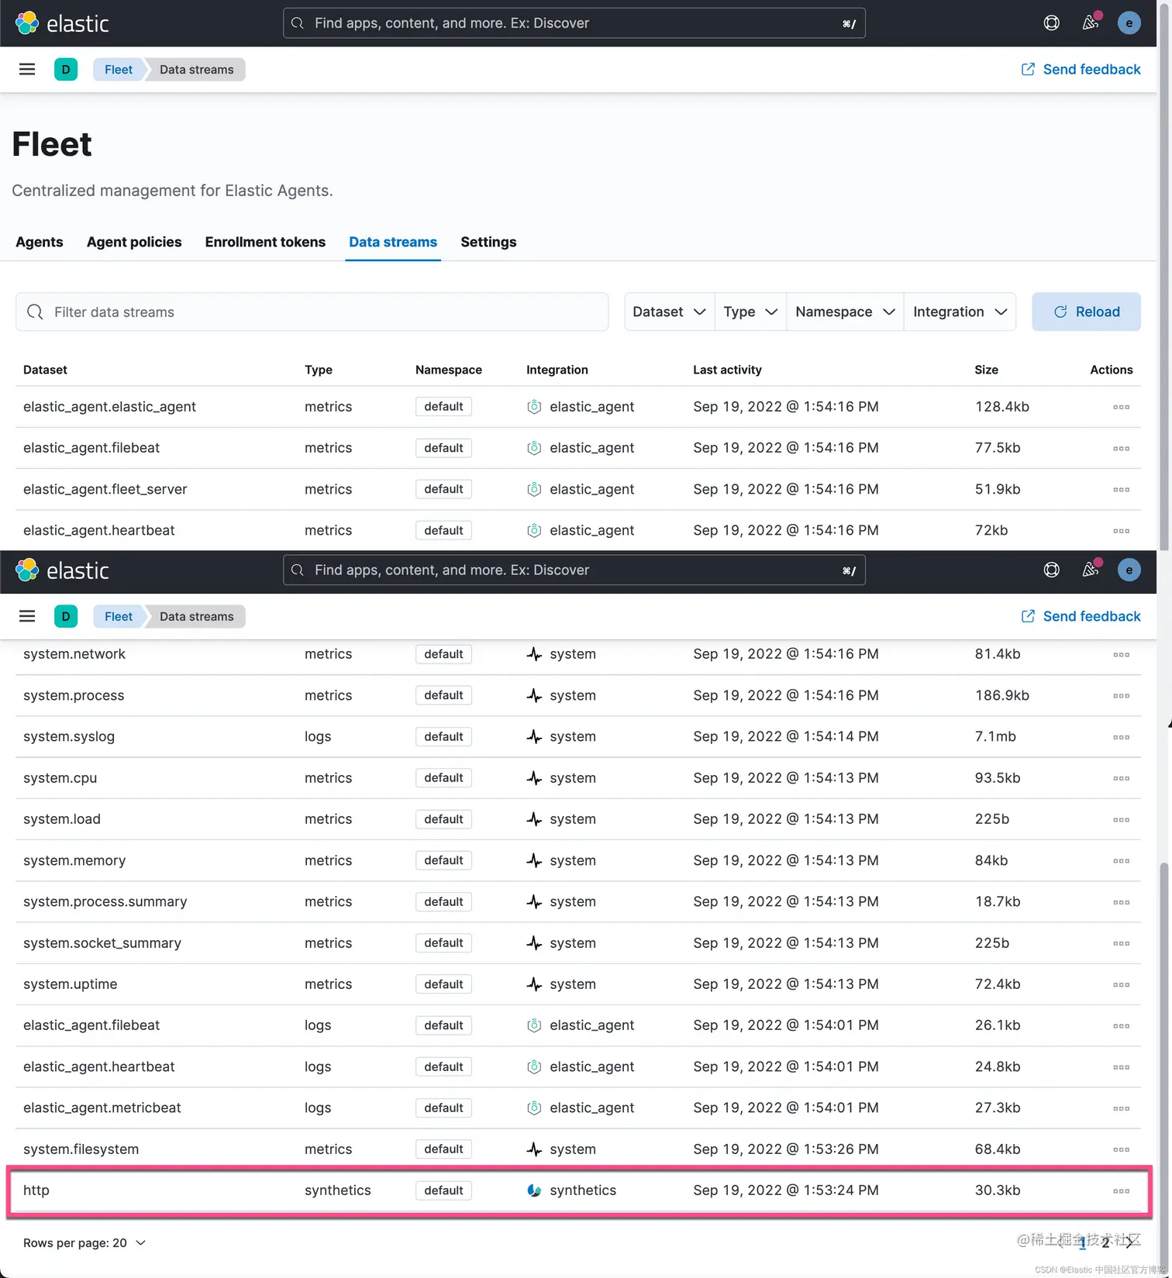Open actions menu for system.socket_summary row
The width and height of the screenshot is (1172, 1278).
pos(1121,943)
